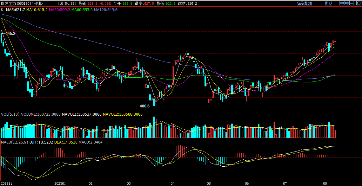
Task: Open the 周期 period selector
Action: click(x=328, y=3)
